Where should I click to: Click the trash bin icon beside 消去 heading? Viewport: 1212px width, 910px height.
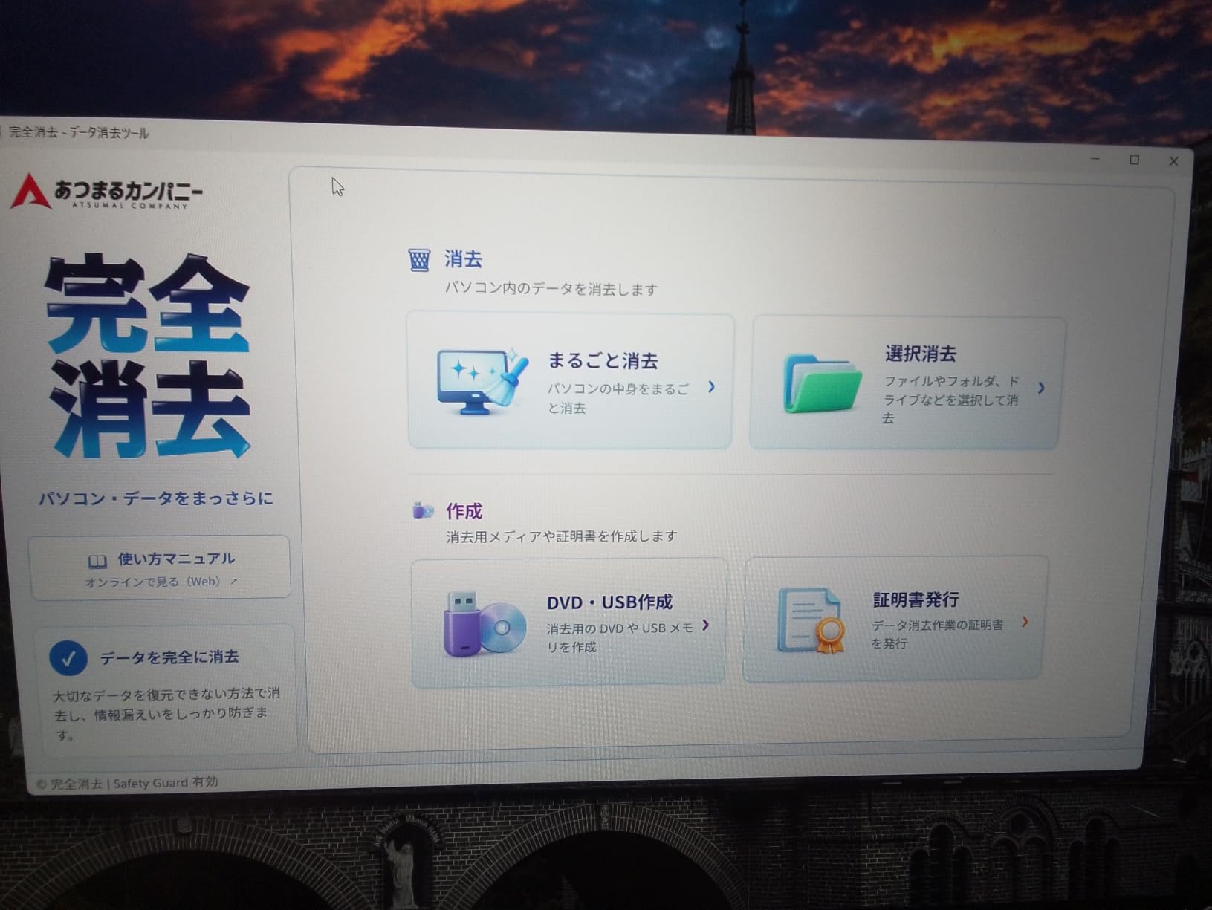point(419,260)
